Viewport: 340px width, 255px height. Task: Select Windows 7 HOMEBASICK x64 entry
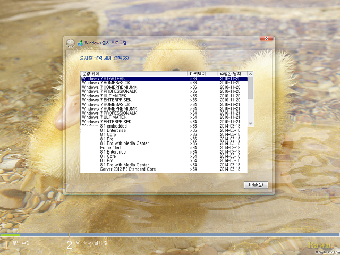pyautogui.click(x=164, y=105)
